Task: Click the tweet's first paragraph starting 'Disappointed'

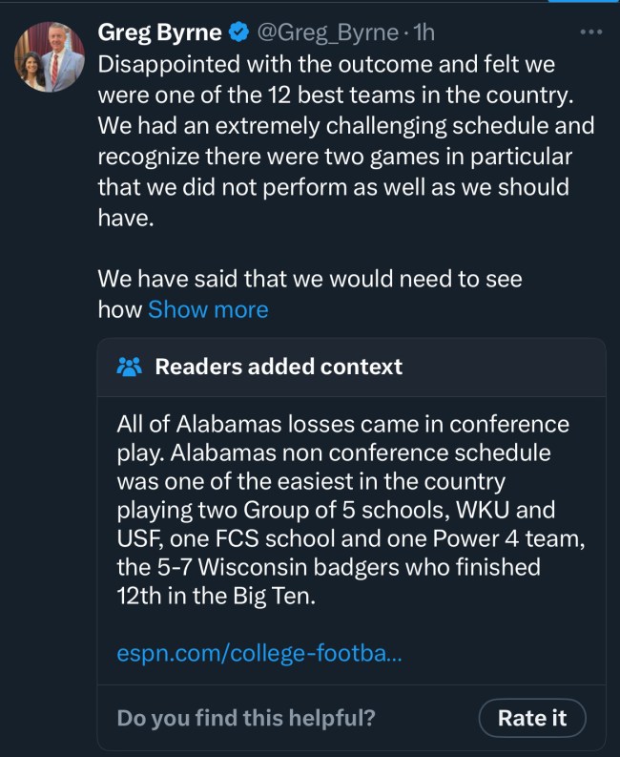Action: click(326, 65)
